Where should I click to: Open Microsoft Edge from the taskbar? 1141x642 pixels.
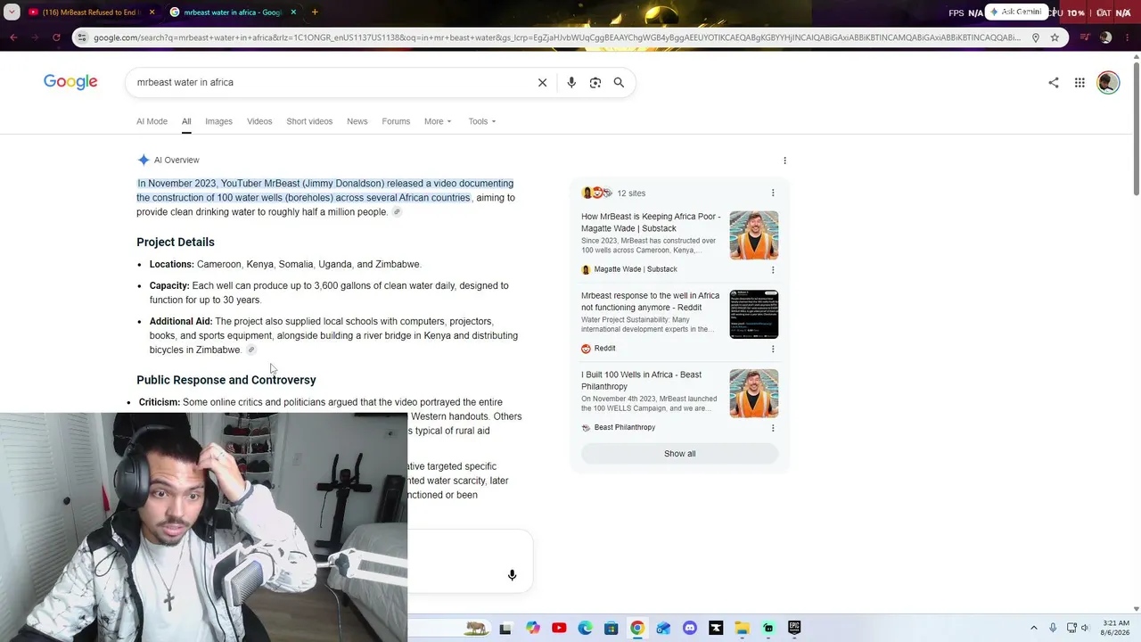tap(585, 628)
